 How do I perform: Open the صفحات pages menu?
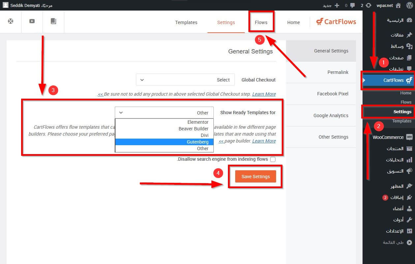pyautogui.click(x=400, y=57)
